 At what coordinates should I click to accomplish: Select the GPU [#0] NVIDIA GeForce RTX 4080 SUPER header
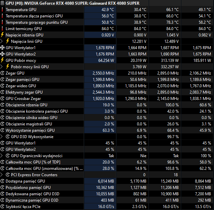tap(72, 3)
